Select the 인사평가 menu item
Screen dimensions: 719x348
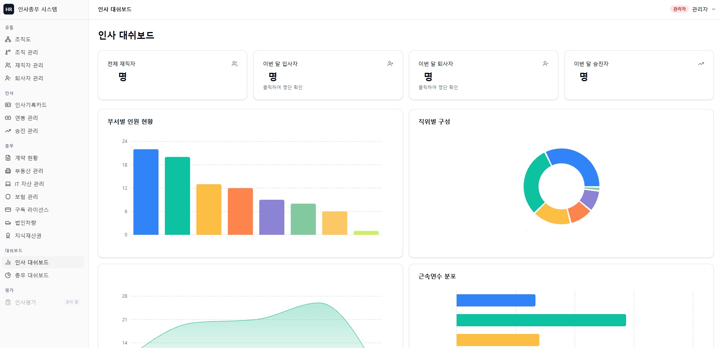pyautogui.click(x=43, y=302)
